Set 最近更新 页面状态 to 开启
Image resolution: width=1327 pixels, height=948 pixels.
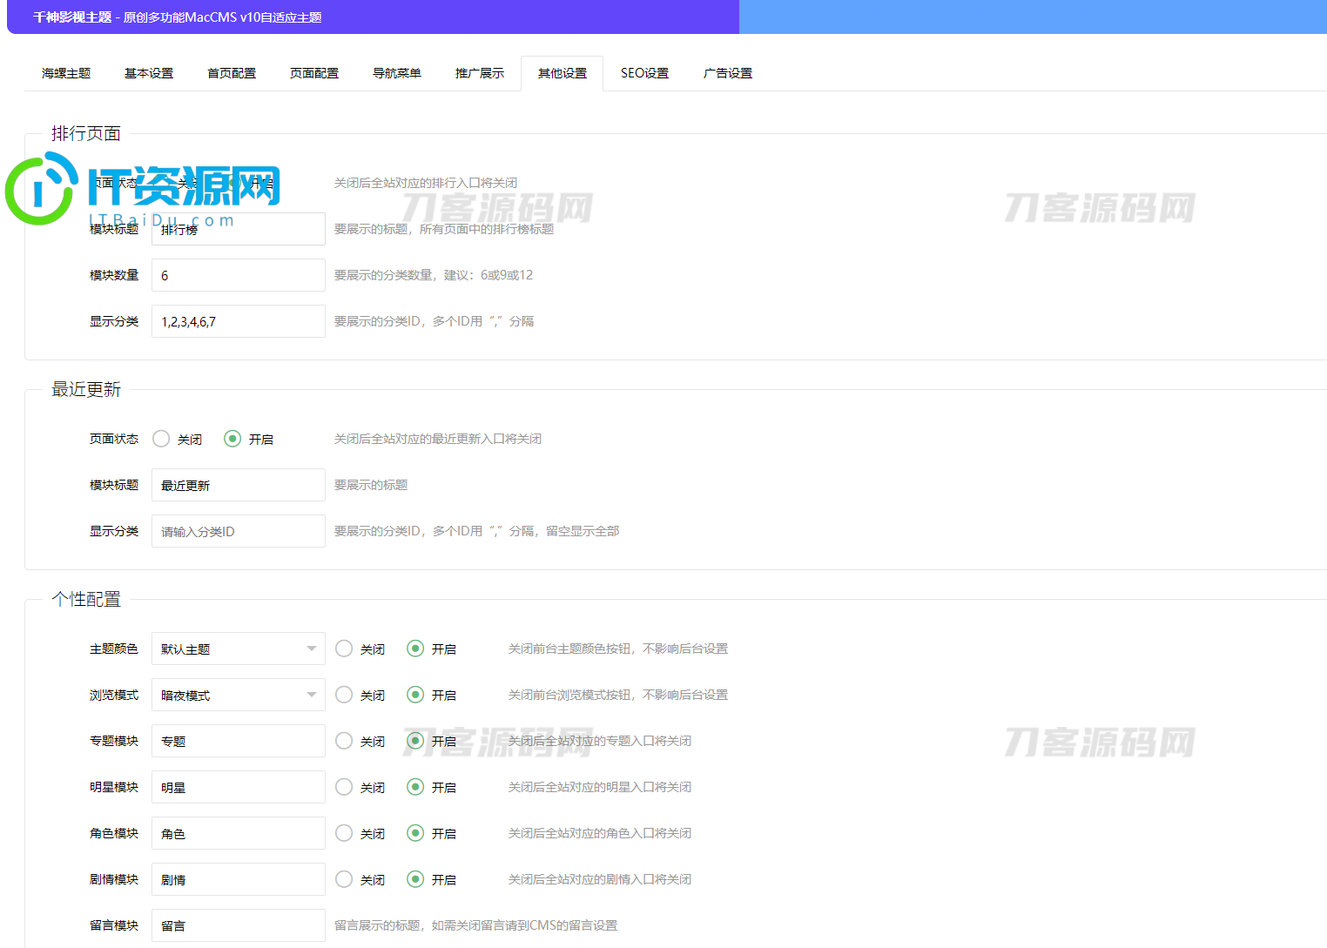point(248,439)
